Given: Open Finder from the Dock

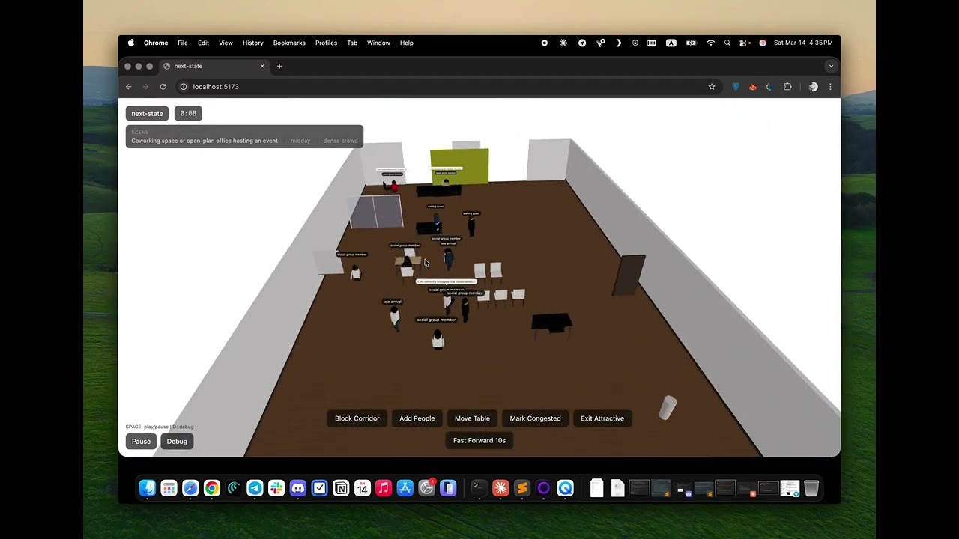Looking at the screenshot, I should click(148, 488).
